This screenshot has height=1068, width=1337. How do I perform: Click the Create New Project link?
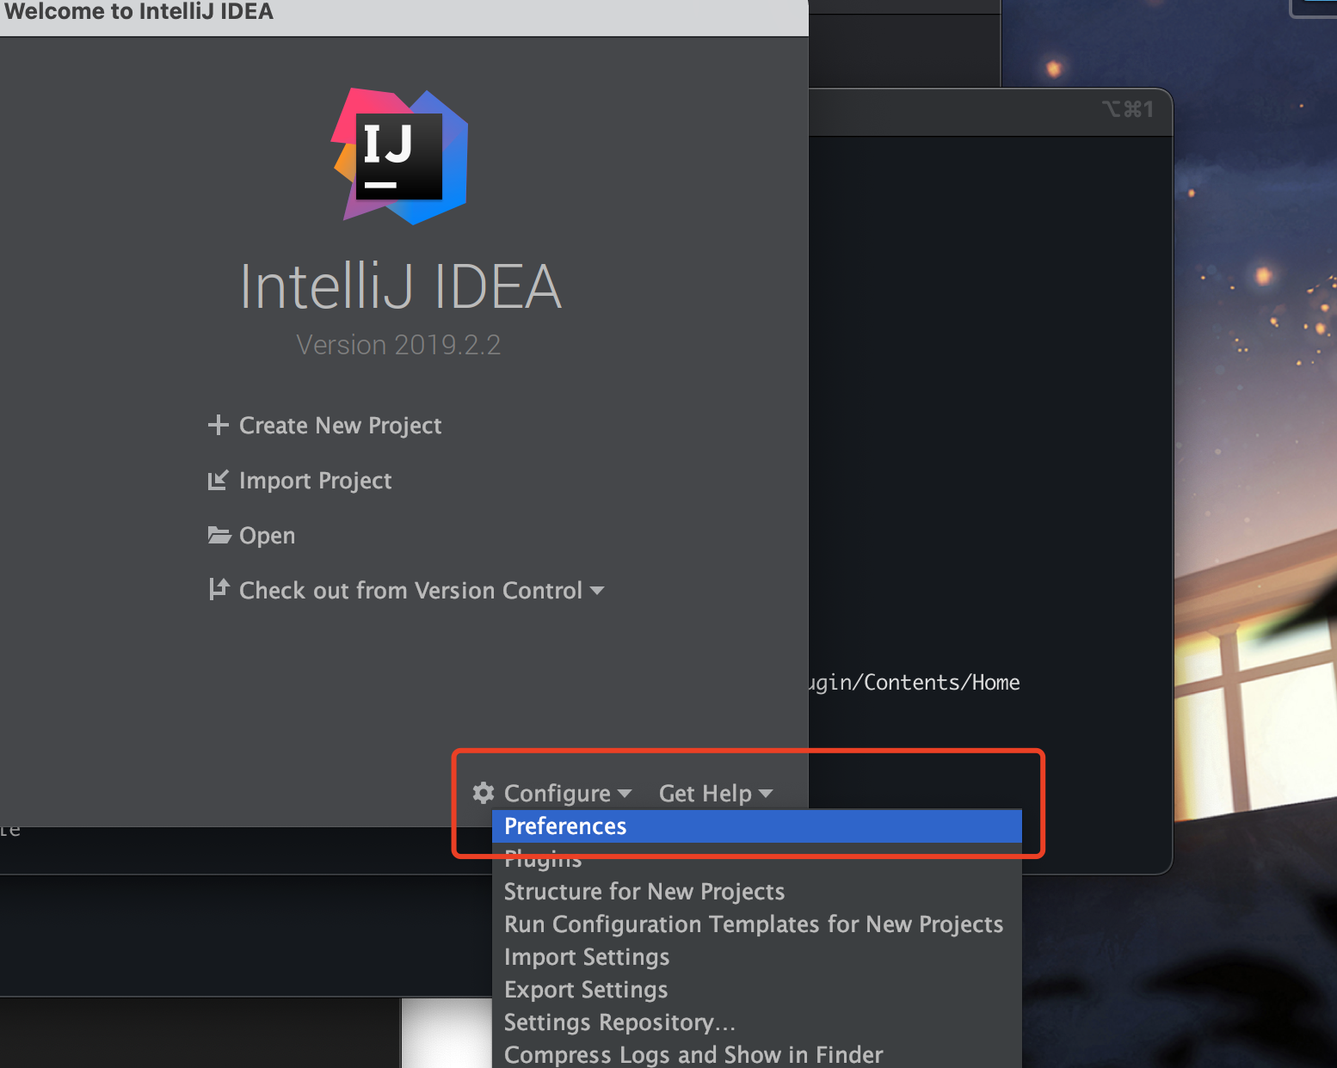point(340,425)
